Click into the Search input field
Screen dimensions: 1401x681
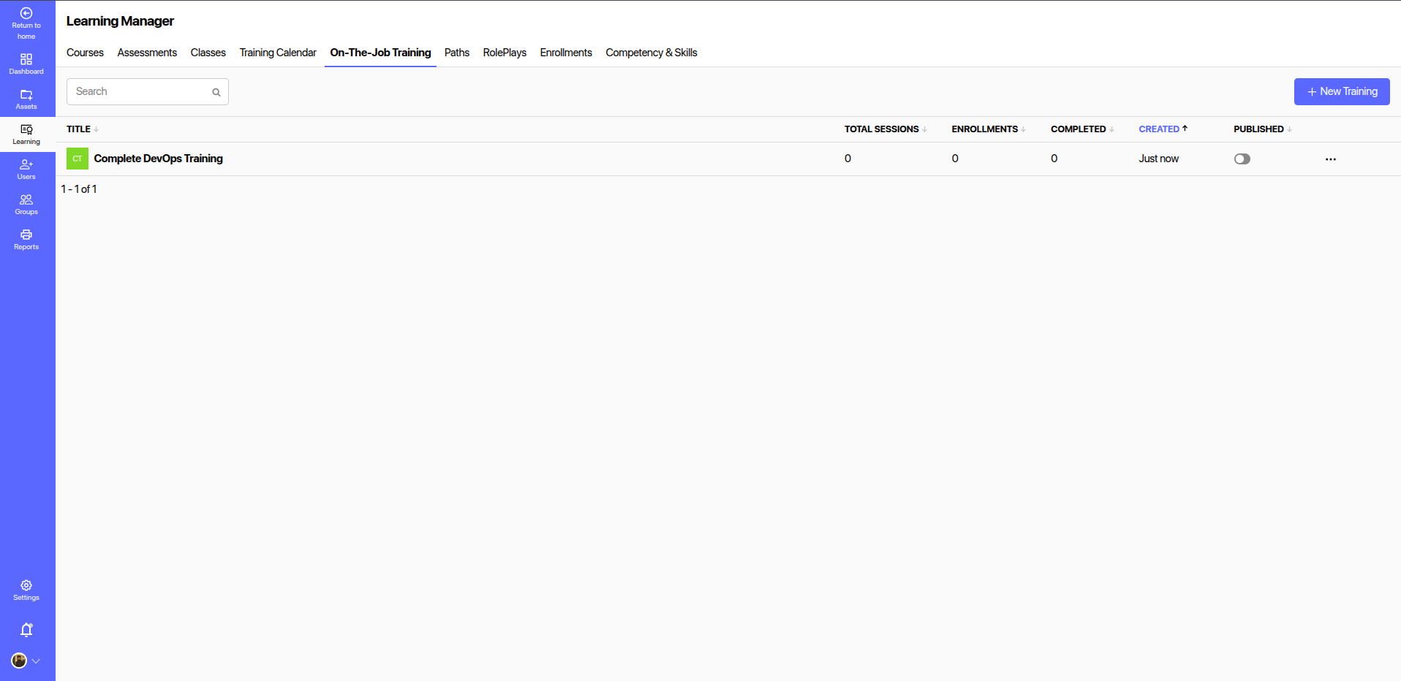tap(139, 92)
